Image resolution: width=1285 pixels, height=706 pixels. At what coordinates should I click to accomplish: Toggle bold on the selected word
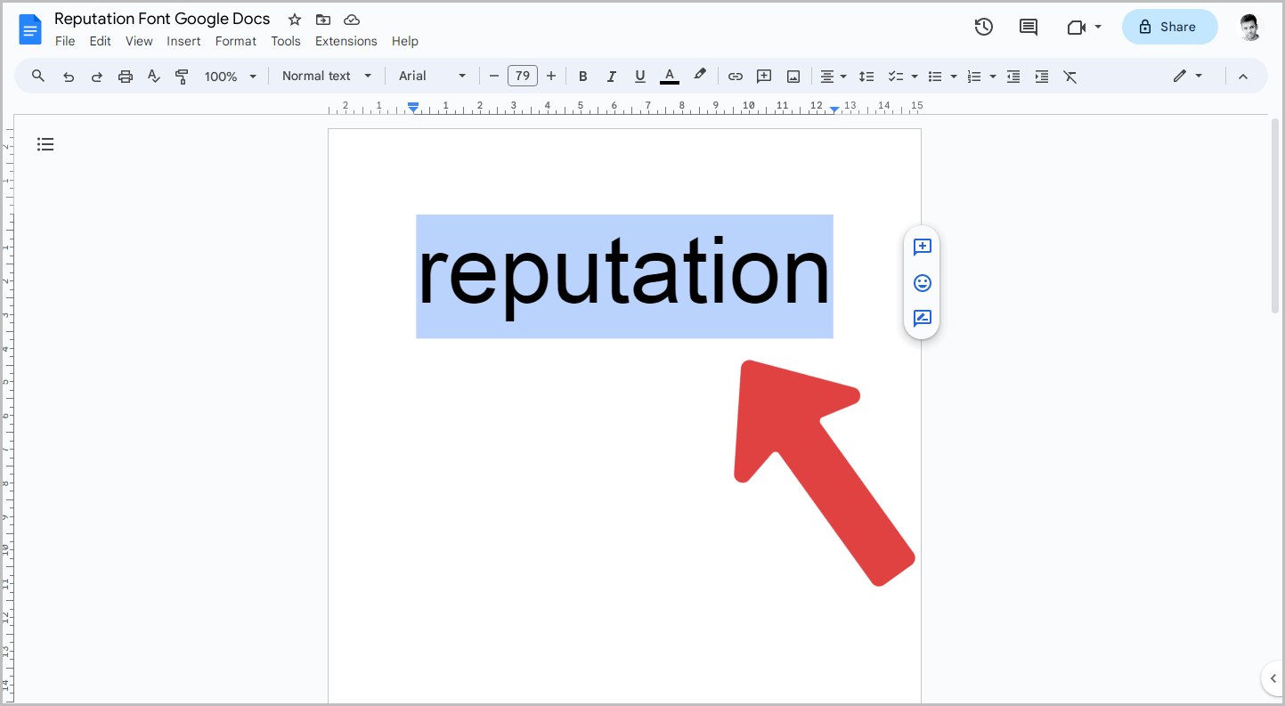coord(582,76)
